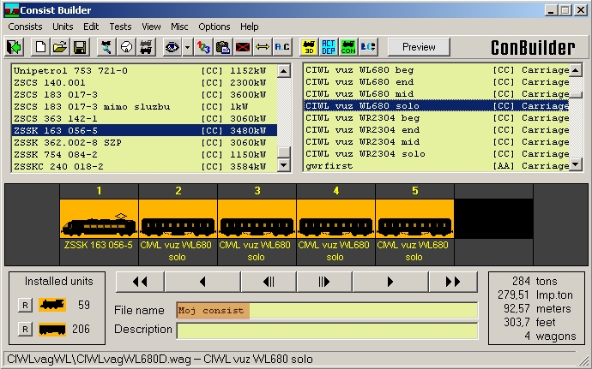The height and width of the screenshot is (369, 592).
Task: Click the Description input field
Action: point(327,330)
